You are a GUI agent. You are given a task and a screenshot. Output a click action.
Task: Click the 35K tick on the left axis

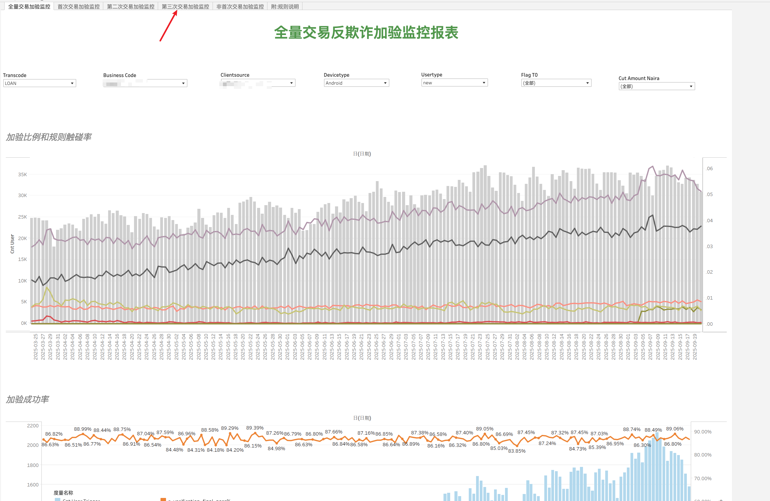click(x=22, y=174)
